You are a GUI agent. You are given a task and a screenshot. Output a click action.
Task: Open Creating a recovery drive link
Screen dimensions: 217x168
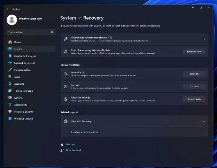tap(84, 132)
